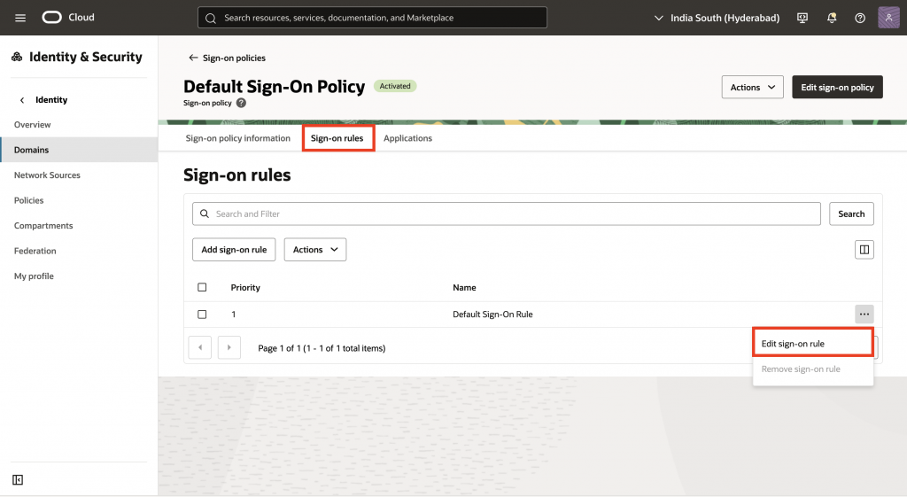Click the Search button
Image resolution: width=907 pixels, height=497 pixels.
tap(851, 214)
